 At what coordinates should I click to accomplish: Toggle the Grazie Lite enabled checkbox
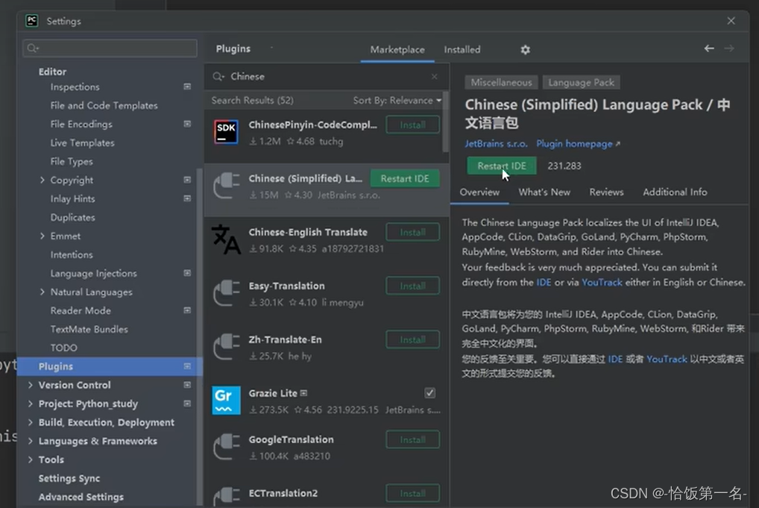pyautogui.click(x=430, y=392)
